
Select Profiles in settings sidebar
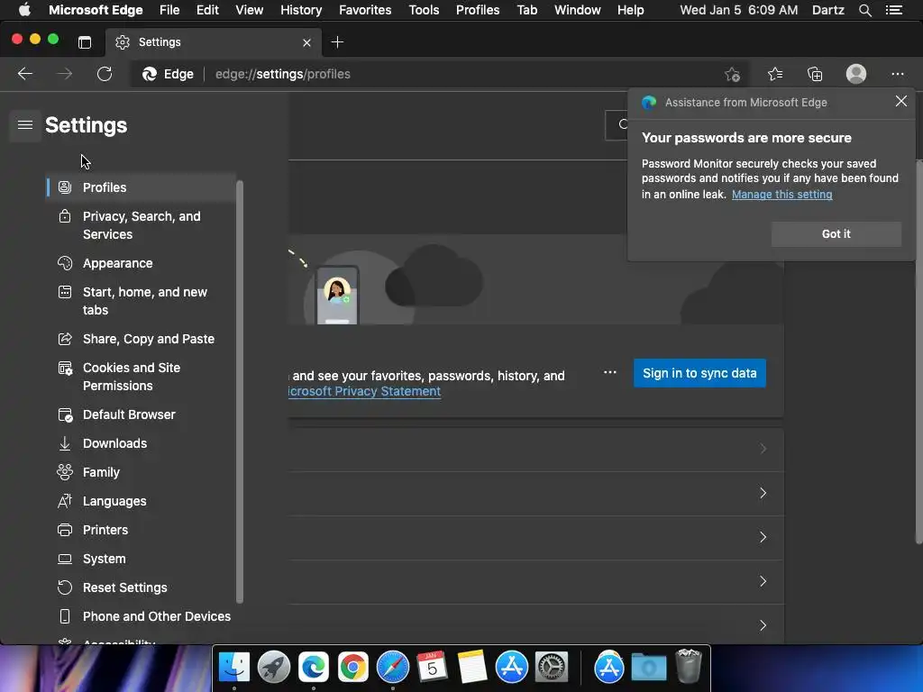click(x=142, y=187)
